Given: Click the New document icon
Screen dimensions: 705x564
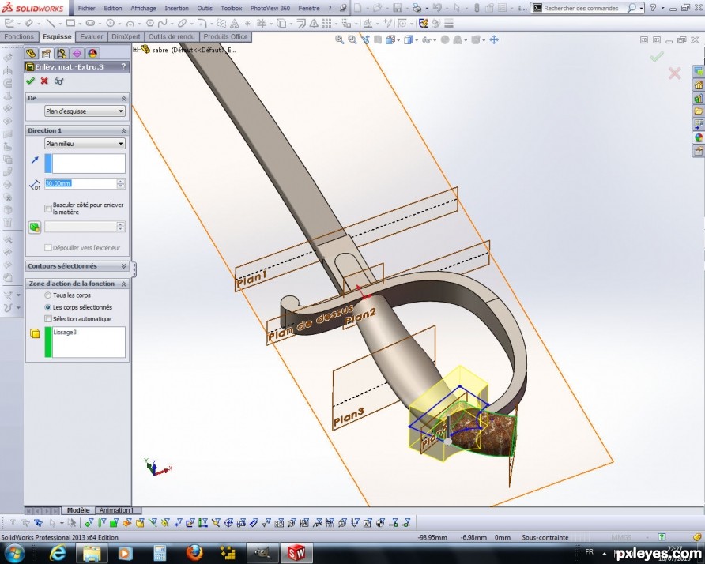Looking at the screenshot, I should click(358, 8).
